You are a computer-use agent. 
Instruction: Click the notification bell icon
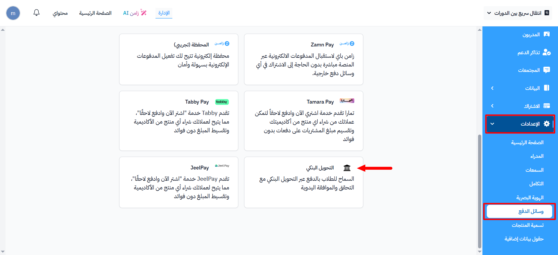36,13
